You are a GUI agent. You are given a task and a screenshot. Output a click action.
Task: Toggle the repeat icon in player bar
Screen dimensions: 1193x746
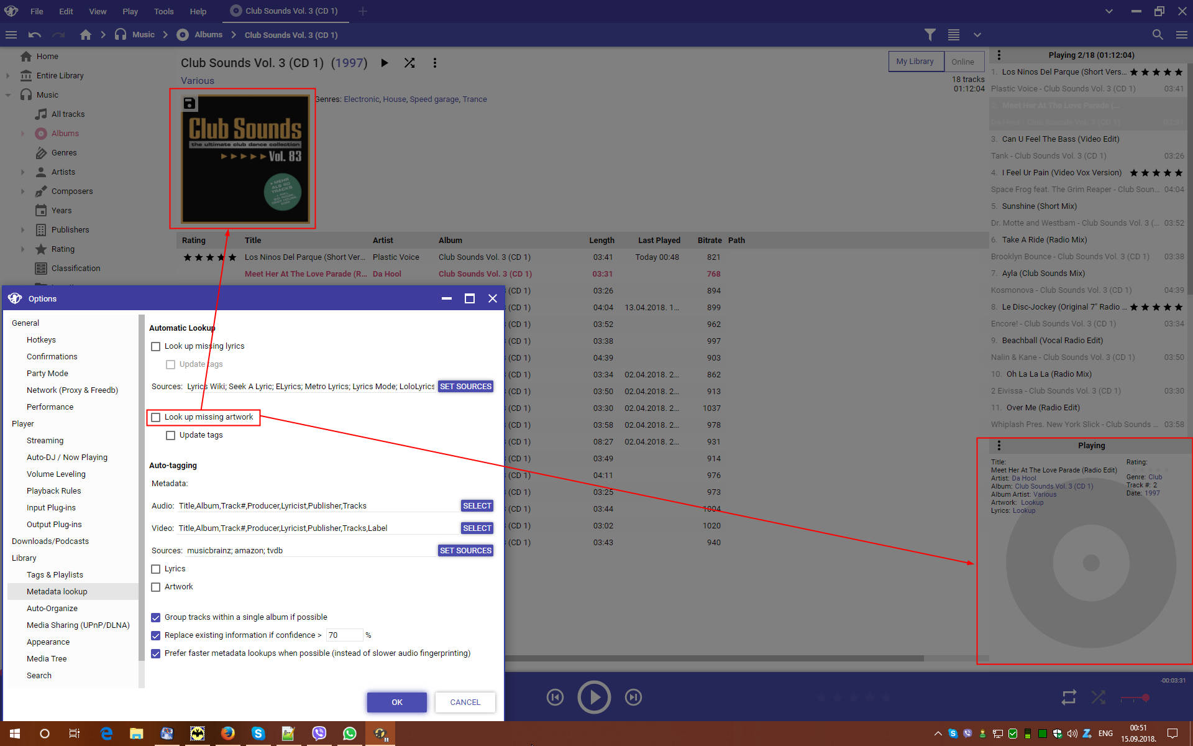pyautogui.click(x=1069, y=698)
